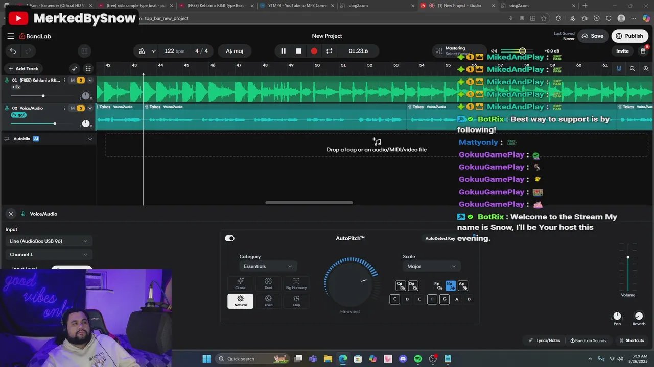Click the undo arrow icon
The image size is (654, 367).
(13, 51)
